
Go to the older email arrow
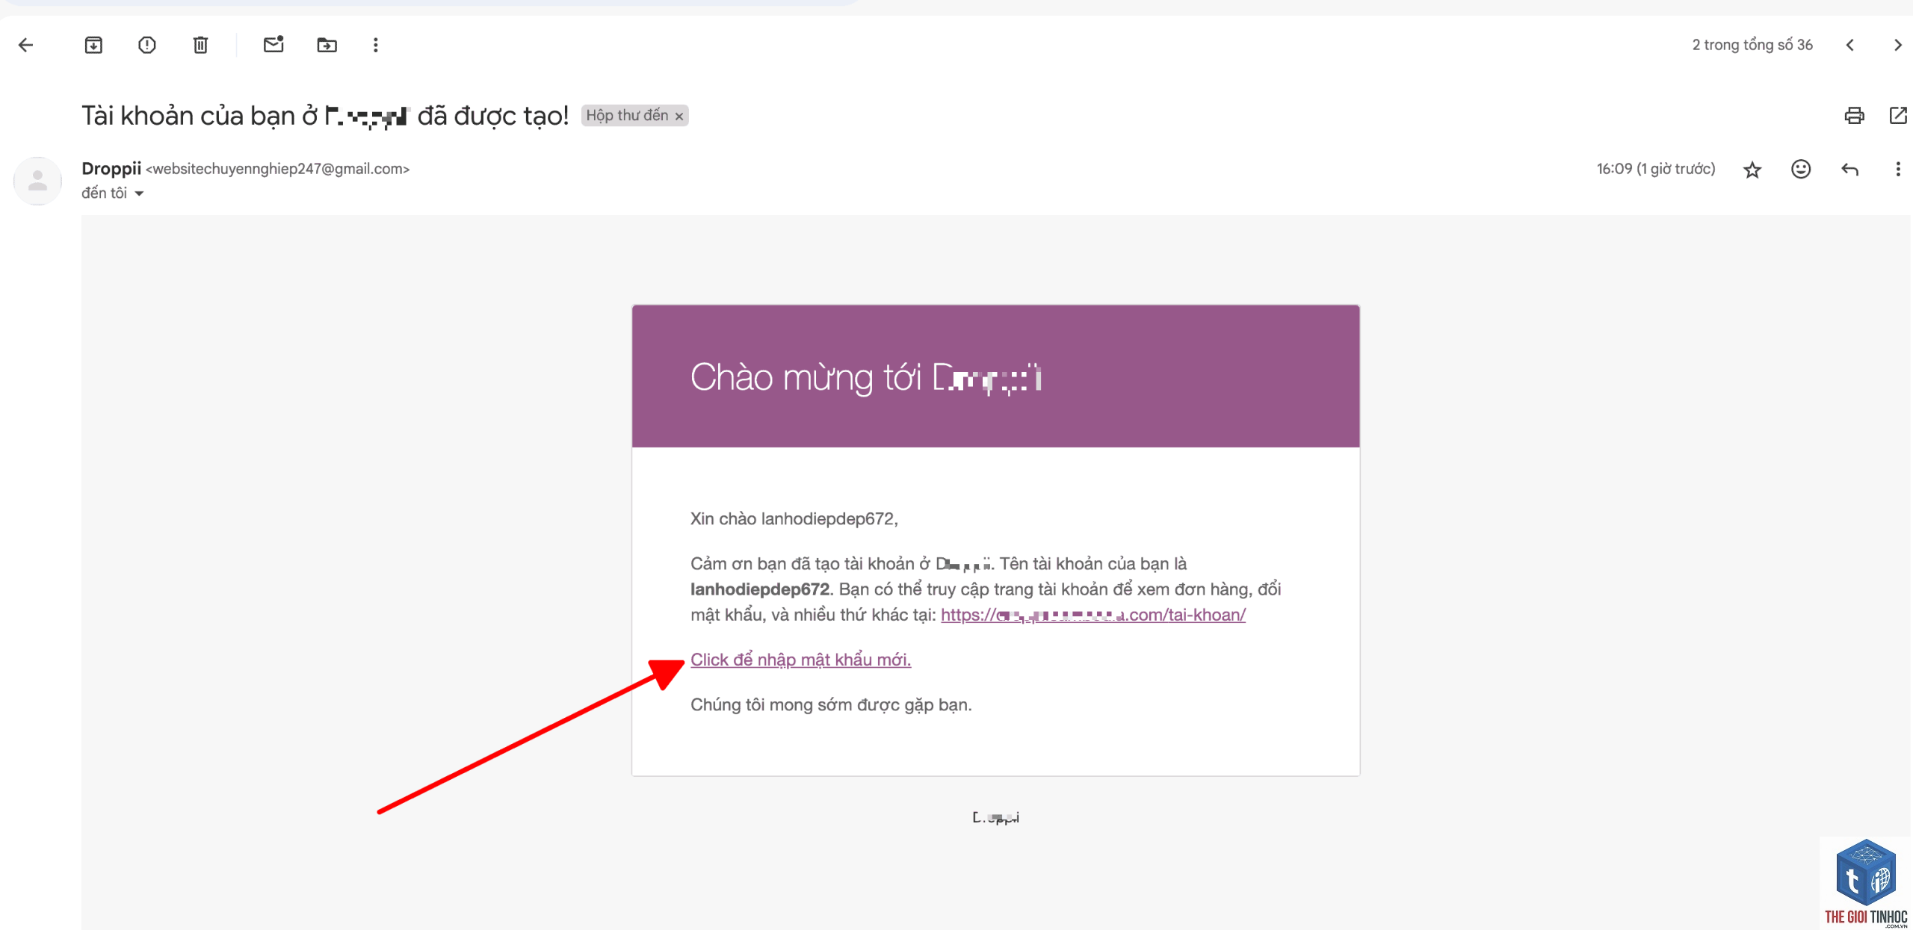(1897, 46)
